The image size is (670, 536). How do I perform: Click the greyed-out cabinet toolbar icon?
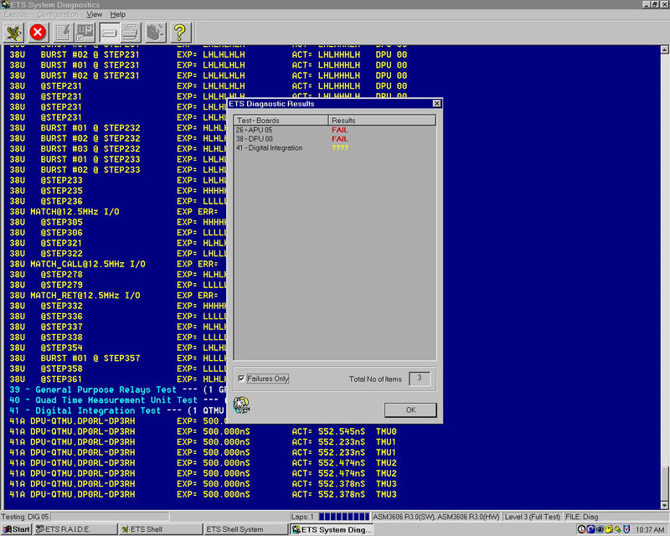pos(155,33)
